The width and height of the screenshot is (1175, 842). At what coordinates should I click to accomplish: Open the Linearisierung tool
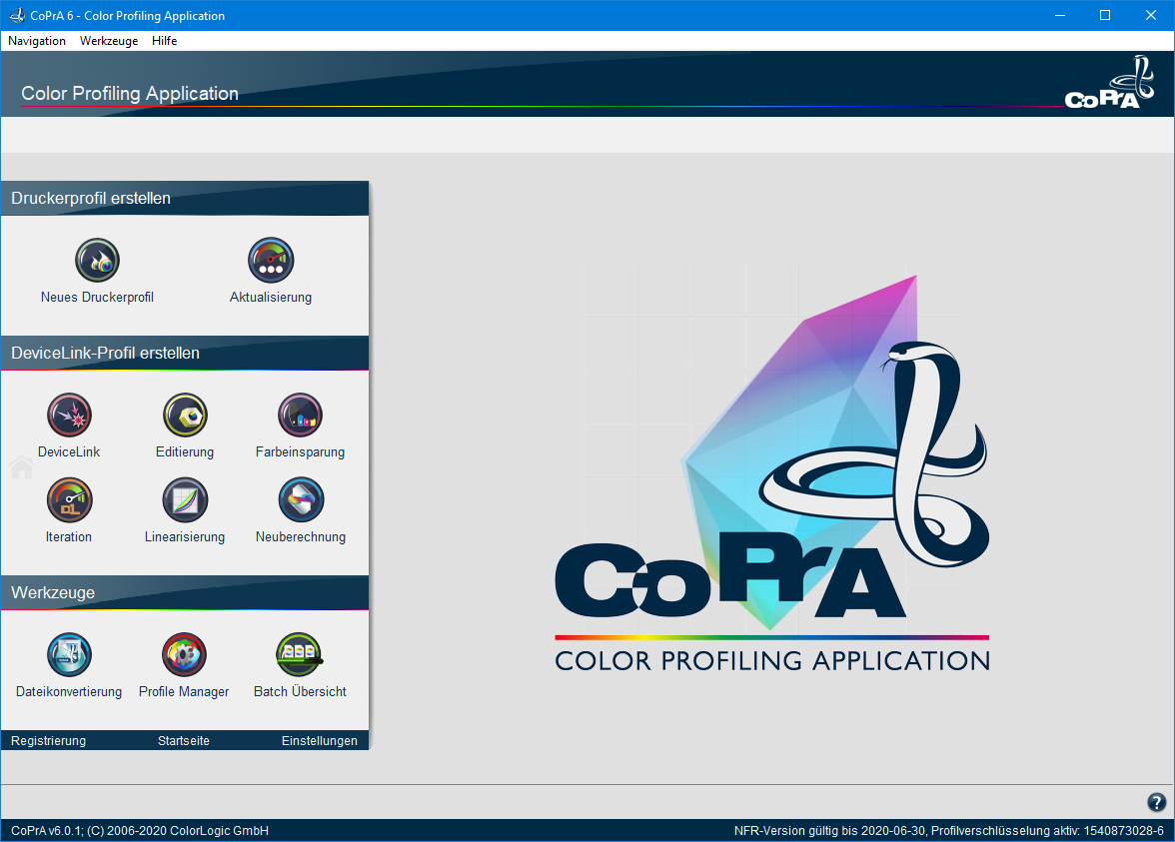185,500
